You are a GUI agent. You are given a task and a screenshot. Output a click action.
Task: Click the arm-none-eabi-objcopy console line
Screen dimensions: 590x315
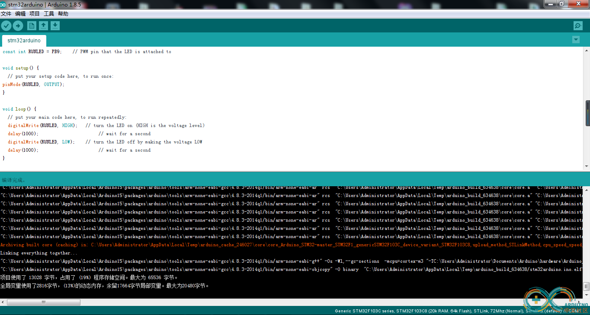[291, 270]
